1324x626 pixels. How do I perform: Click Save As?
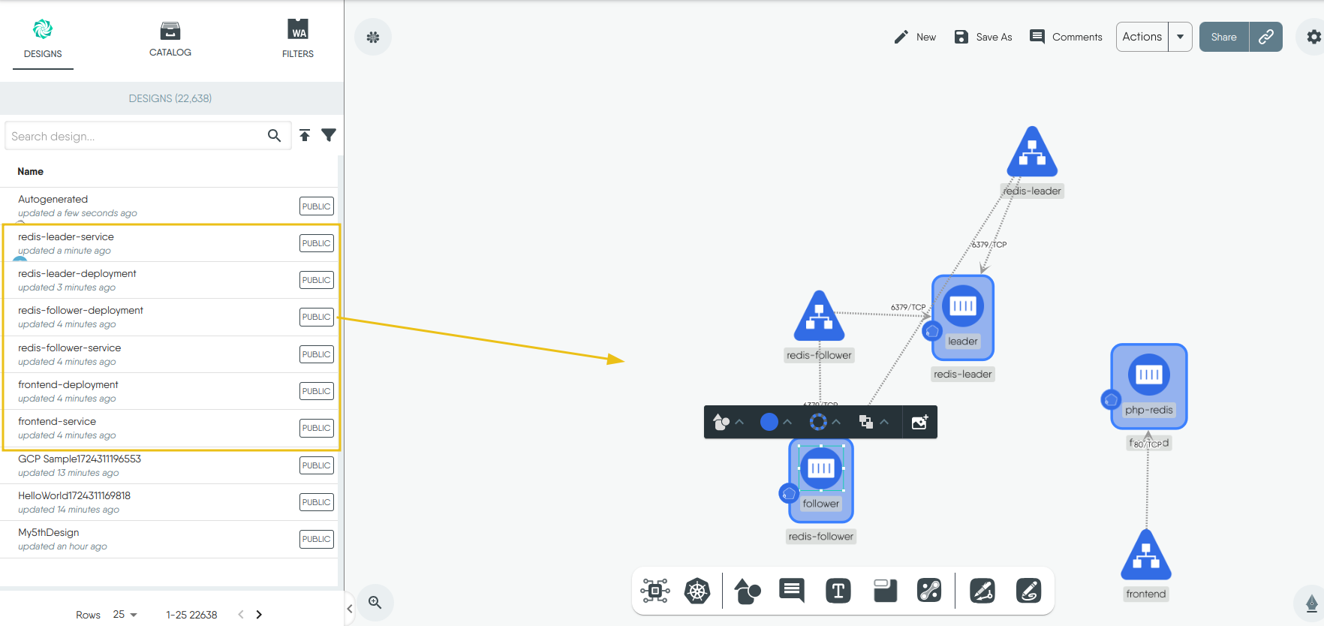pos(983,37)
